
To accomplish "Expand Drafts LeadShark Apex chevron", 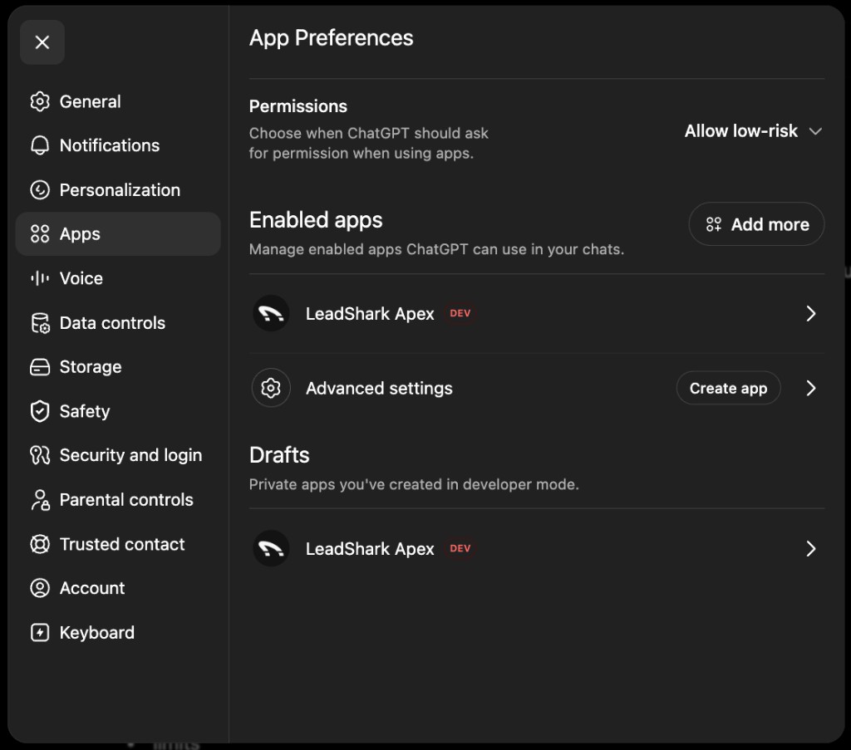I will click(x=811, y=548).
